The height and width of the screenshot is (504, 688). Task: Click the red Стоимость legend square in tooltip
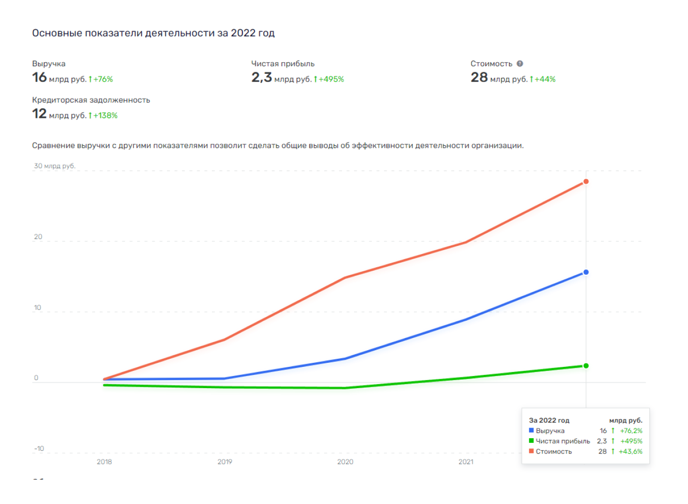[x=531, y=451]
